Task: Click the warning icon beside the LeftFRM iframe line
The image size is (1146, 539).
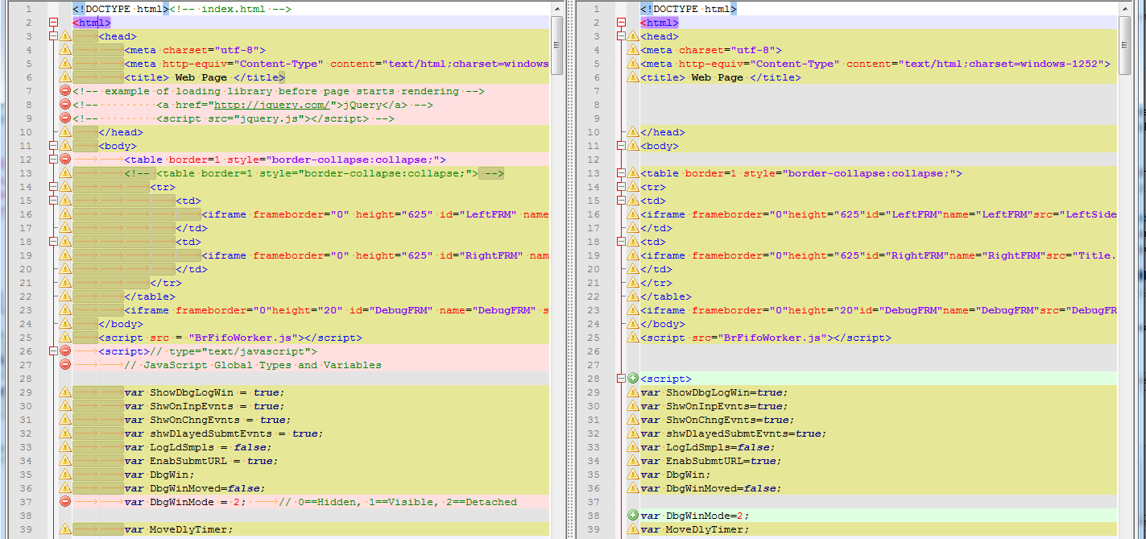Action: tap(66, 214)
